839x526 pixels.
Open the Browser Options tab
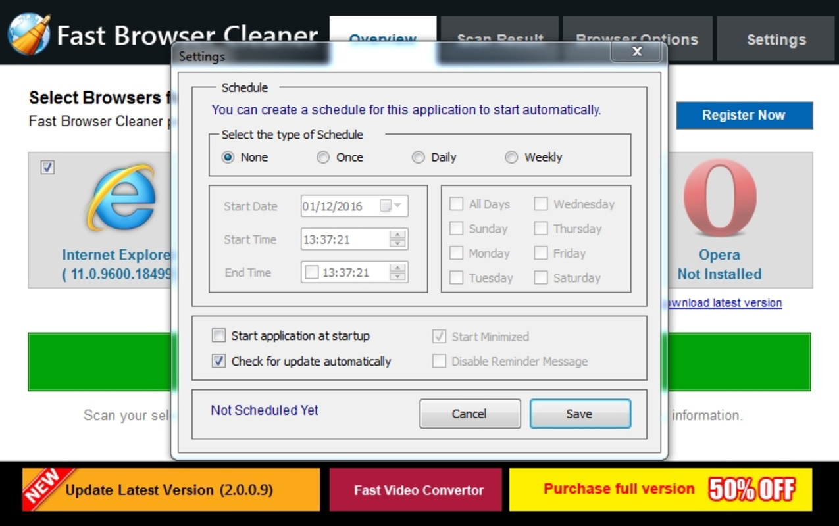pos(637,39)
